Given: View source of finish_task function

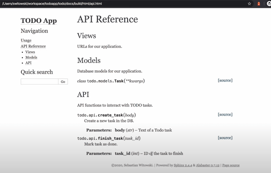Looking at the screenshot, I should pos(225,138).
